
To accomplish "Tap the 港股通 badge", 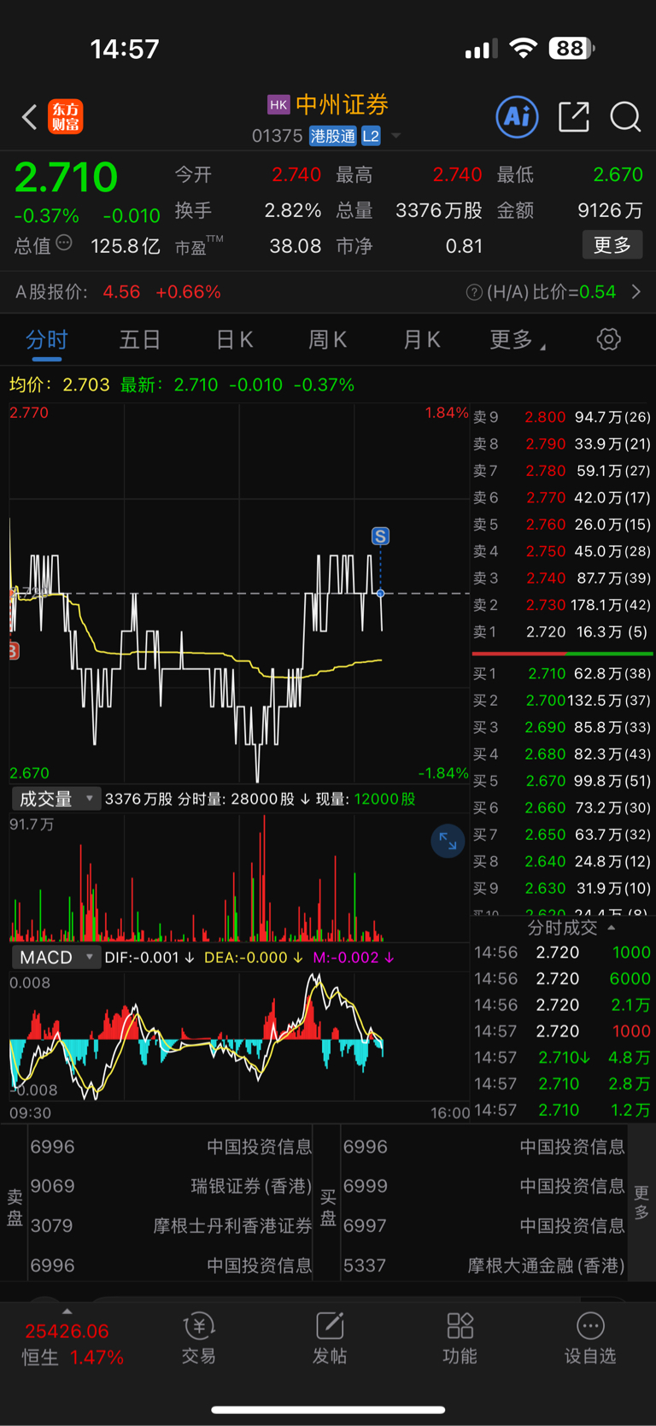I will 332,136.
